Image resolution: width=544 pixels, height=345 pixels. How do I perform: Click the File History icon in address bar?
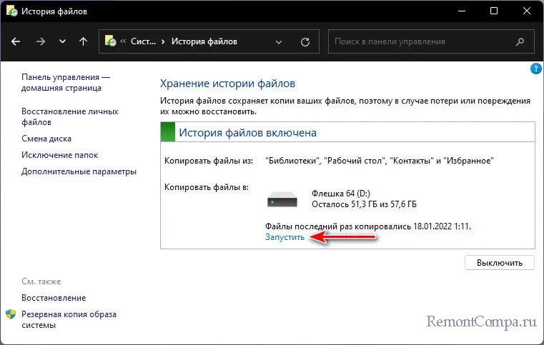point(111,41)
